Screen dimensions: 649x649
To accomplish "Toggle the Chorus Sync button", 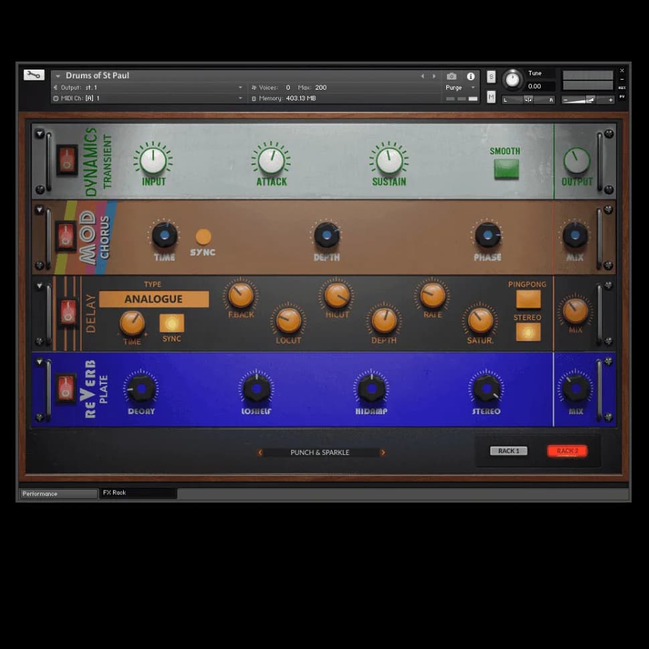I will pos(203,237).
